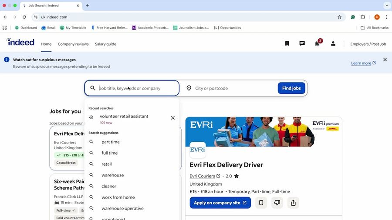Open the Free Harvard Refer... bookmark
The image size is (392, 220).
tap(109, 28)
